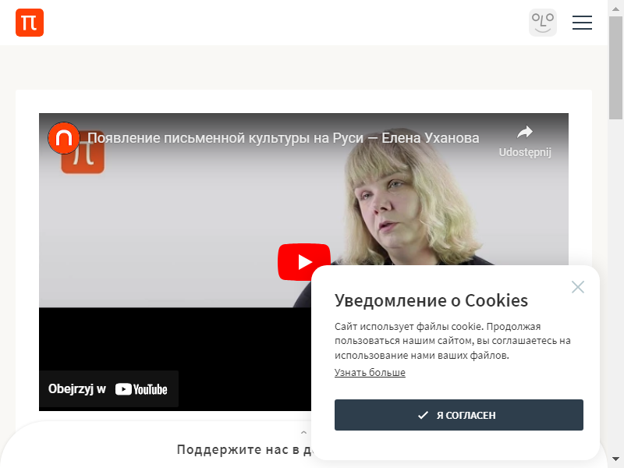
Task: Play the video with the red YouTube button
Action: tap(304, 262)
